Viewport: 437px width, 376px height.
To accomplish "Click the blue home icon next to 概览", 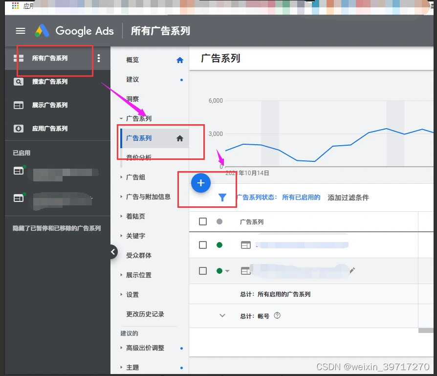I will click(180, 60).
